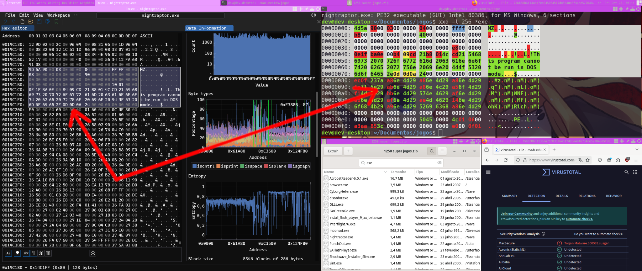Click the Firefox tracking protection shield icon
Screen dimensions: 642x271
tap(518, 160)
